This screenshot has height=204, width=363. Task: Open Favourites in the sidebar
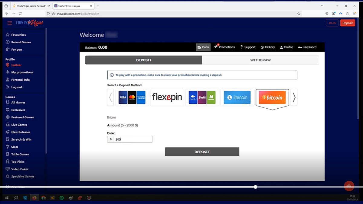[18, 35]
